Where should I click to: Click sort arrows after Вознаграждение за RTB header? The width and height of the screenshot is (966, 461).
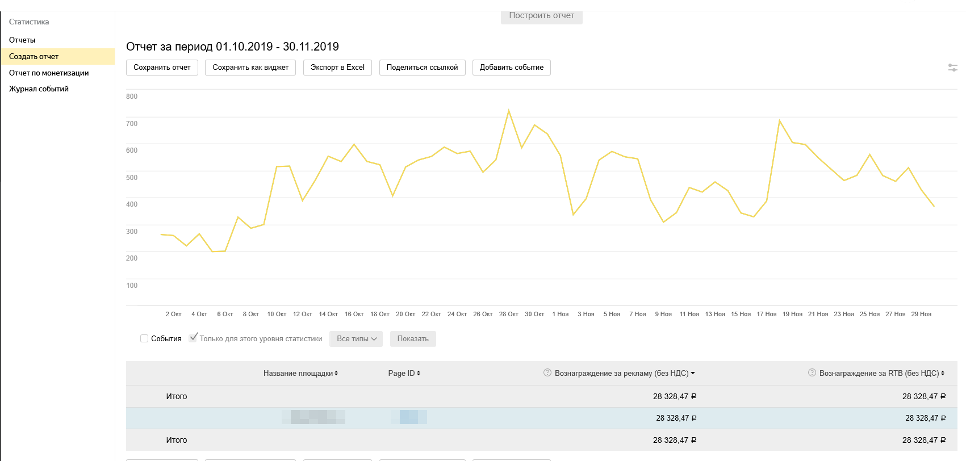point(943,374)
